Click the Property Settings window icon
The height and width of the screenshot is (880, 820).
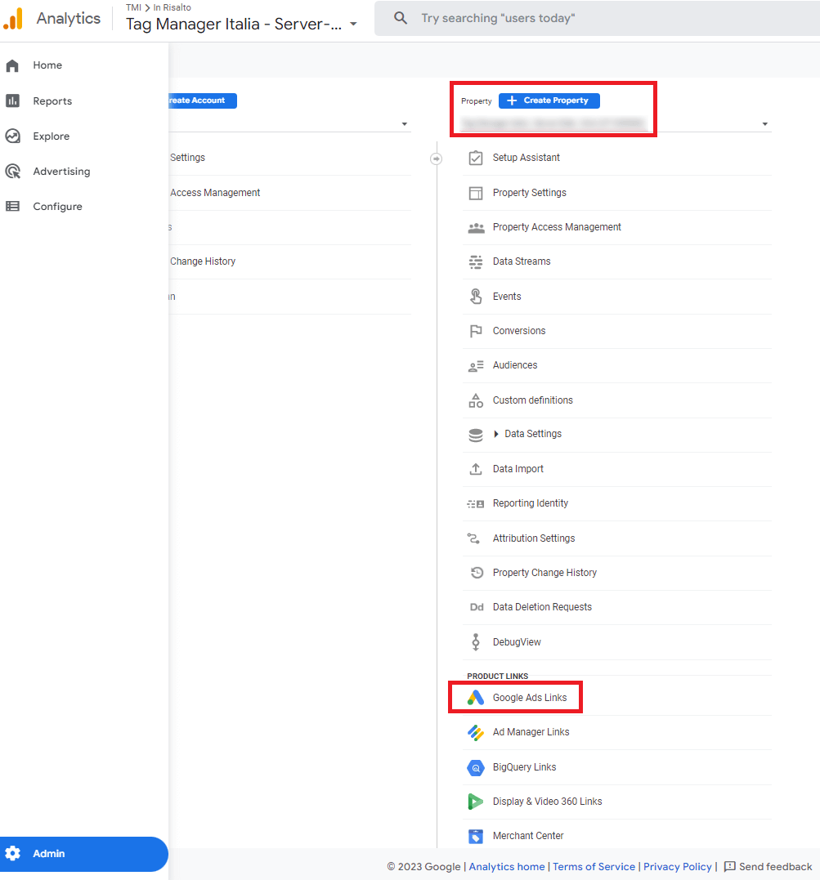(476, 193)
